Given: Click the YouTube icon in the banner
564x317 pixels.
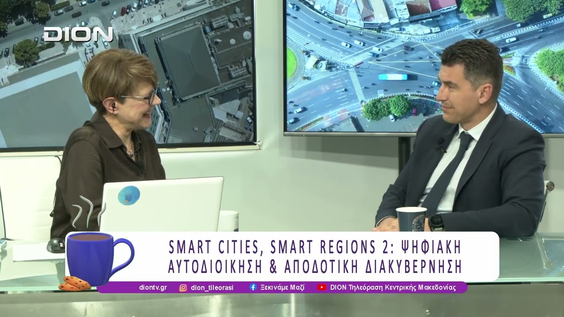Looking at the screenshot, I should pos(322,288).
